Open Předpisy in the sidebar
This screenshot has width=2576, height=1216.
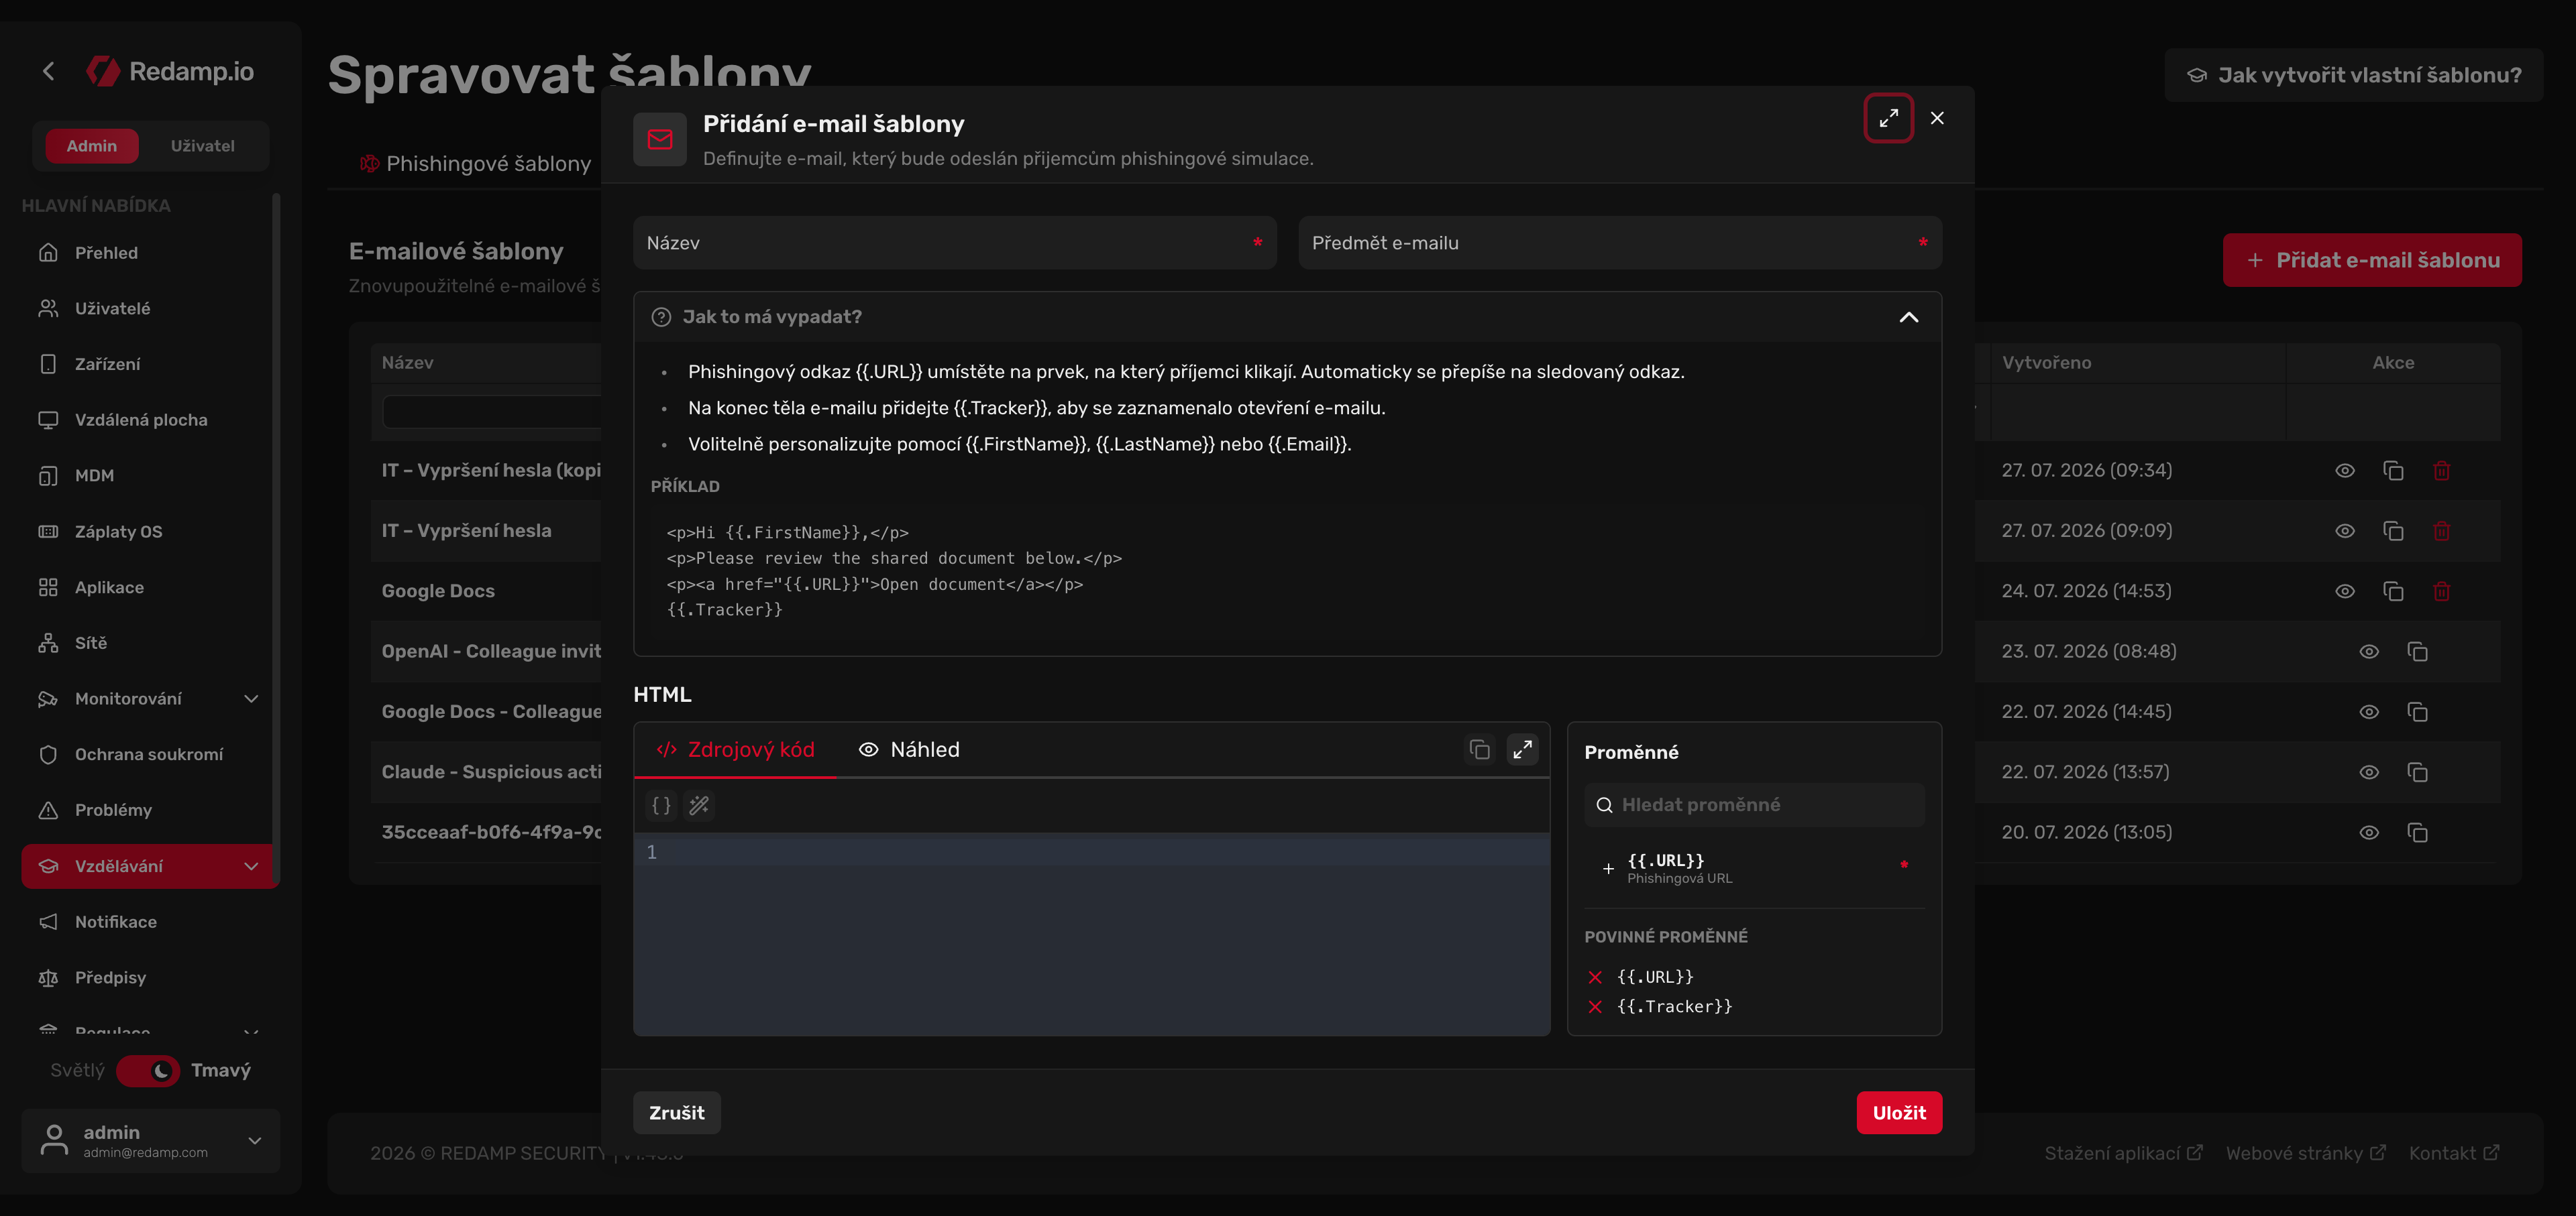[x=148, y=978]
